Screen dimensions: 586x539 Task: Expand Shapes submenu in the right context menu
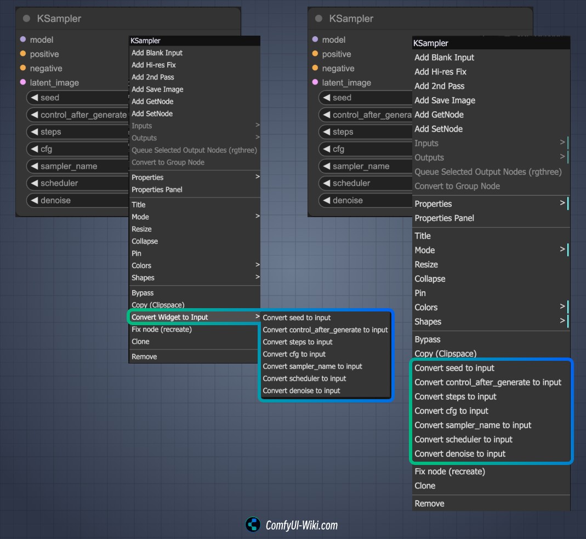coord(491,321)
